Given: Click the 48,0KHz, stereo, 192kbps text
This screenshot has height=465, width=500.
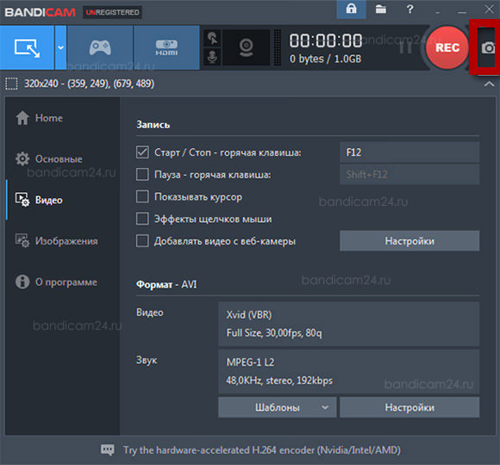Looking at the screenshot, I should tap(279, 381).
